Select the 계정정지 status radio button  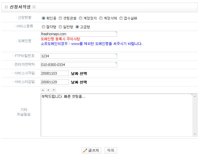81,18
